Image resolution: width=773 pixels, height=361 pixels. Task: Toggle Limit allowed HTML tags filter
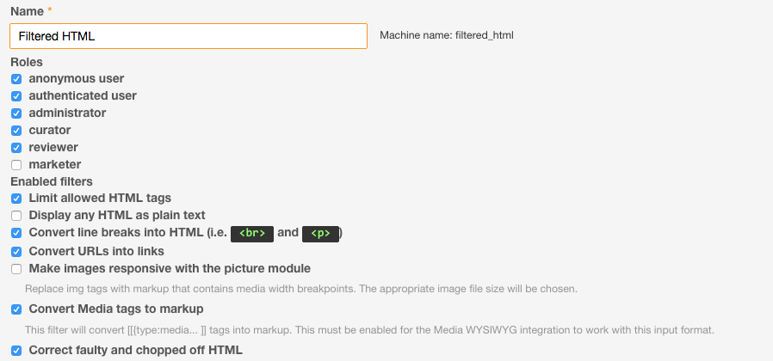(16, 199)
